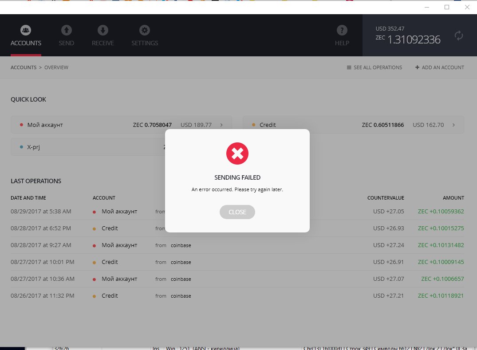The width and height of the screenshot is (477, 350).
Task: Click the Close button in the dialog
Action: pos(237,212)
